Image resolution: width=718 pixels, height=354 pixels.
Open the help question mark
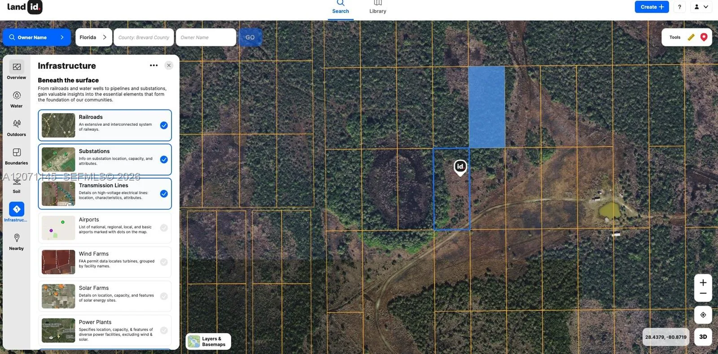[x=679, y=7]
